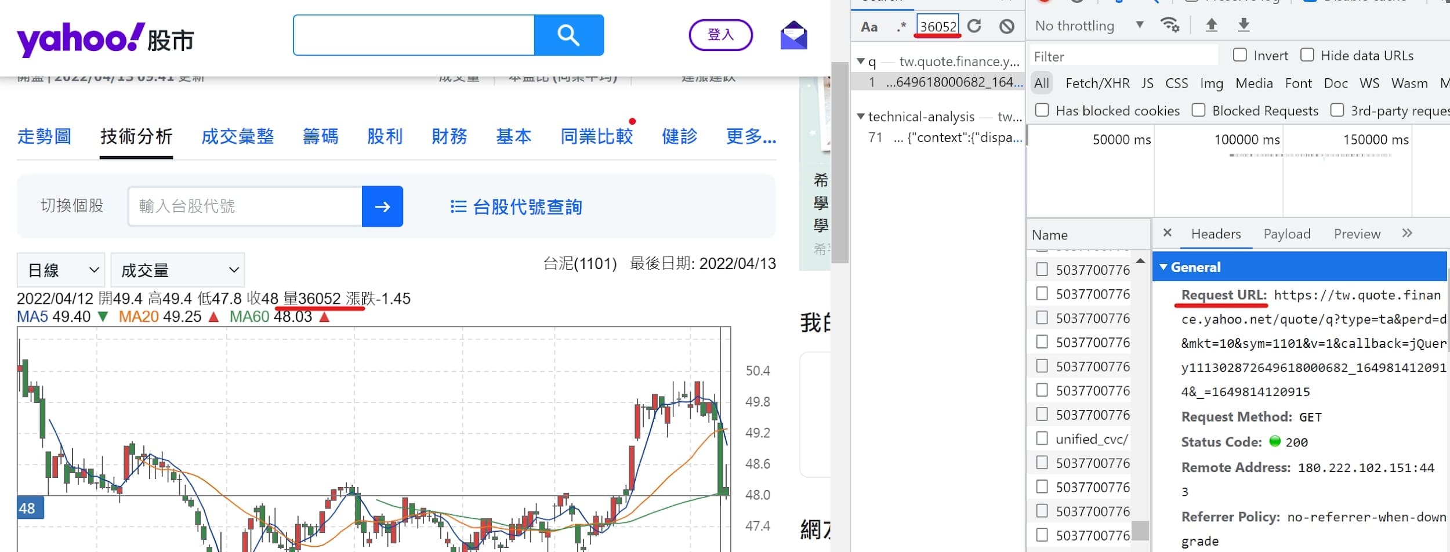Click the Yahoo search magnifier button

pos(568,35)
